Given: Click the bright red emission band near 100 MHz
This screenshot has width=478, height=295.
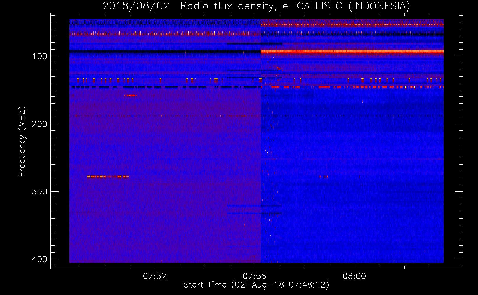Looking at the screenshot, I should [352, 52].
